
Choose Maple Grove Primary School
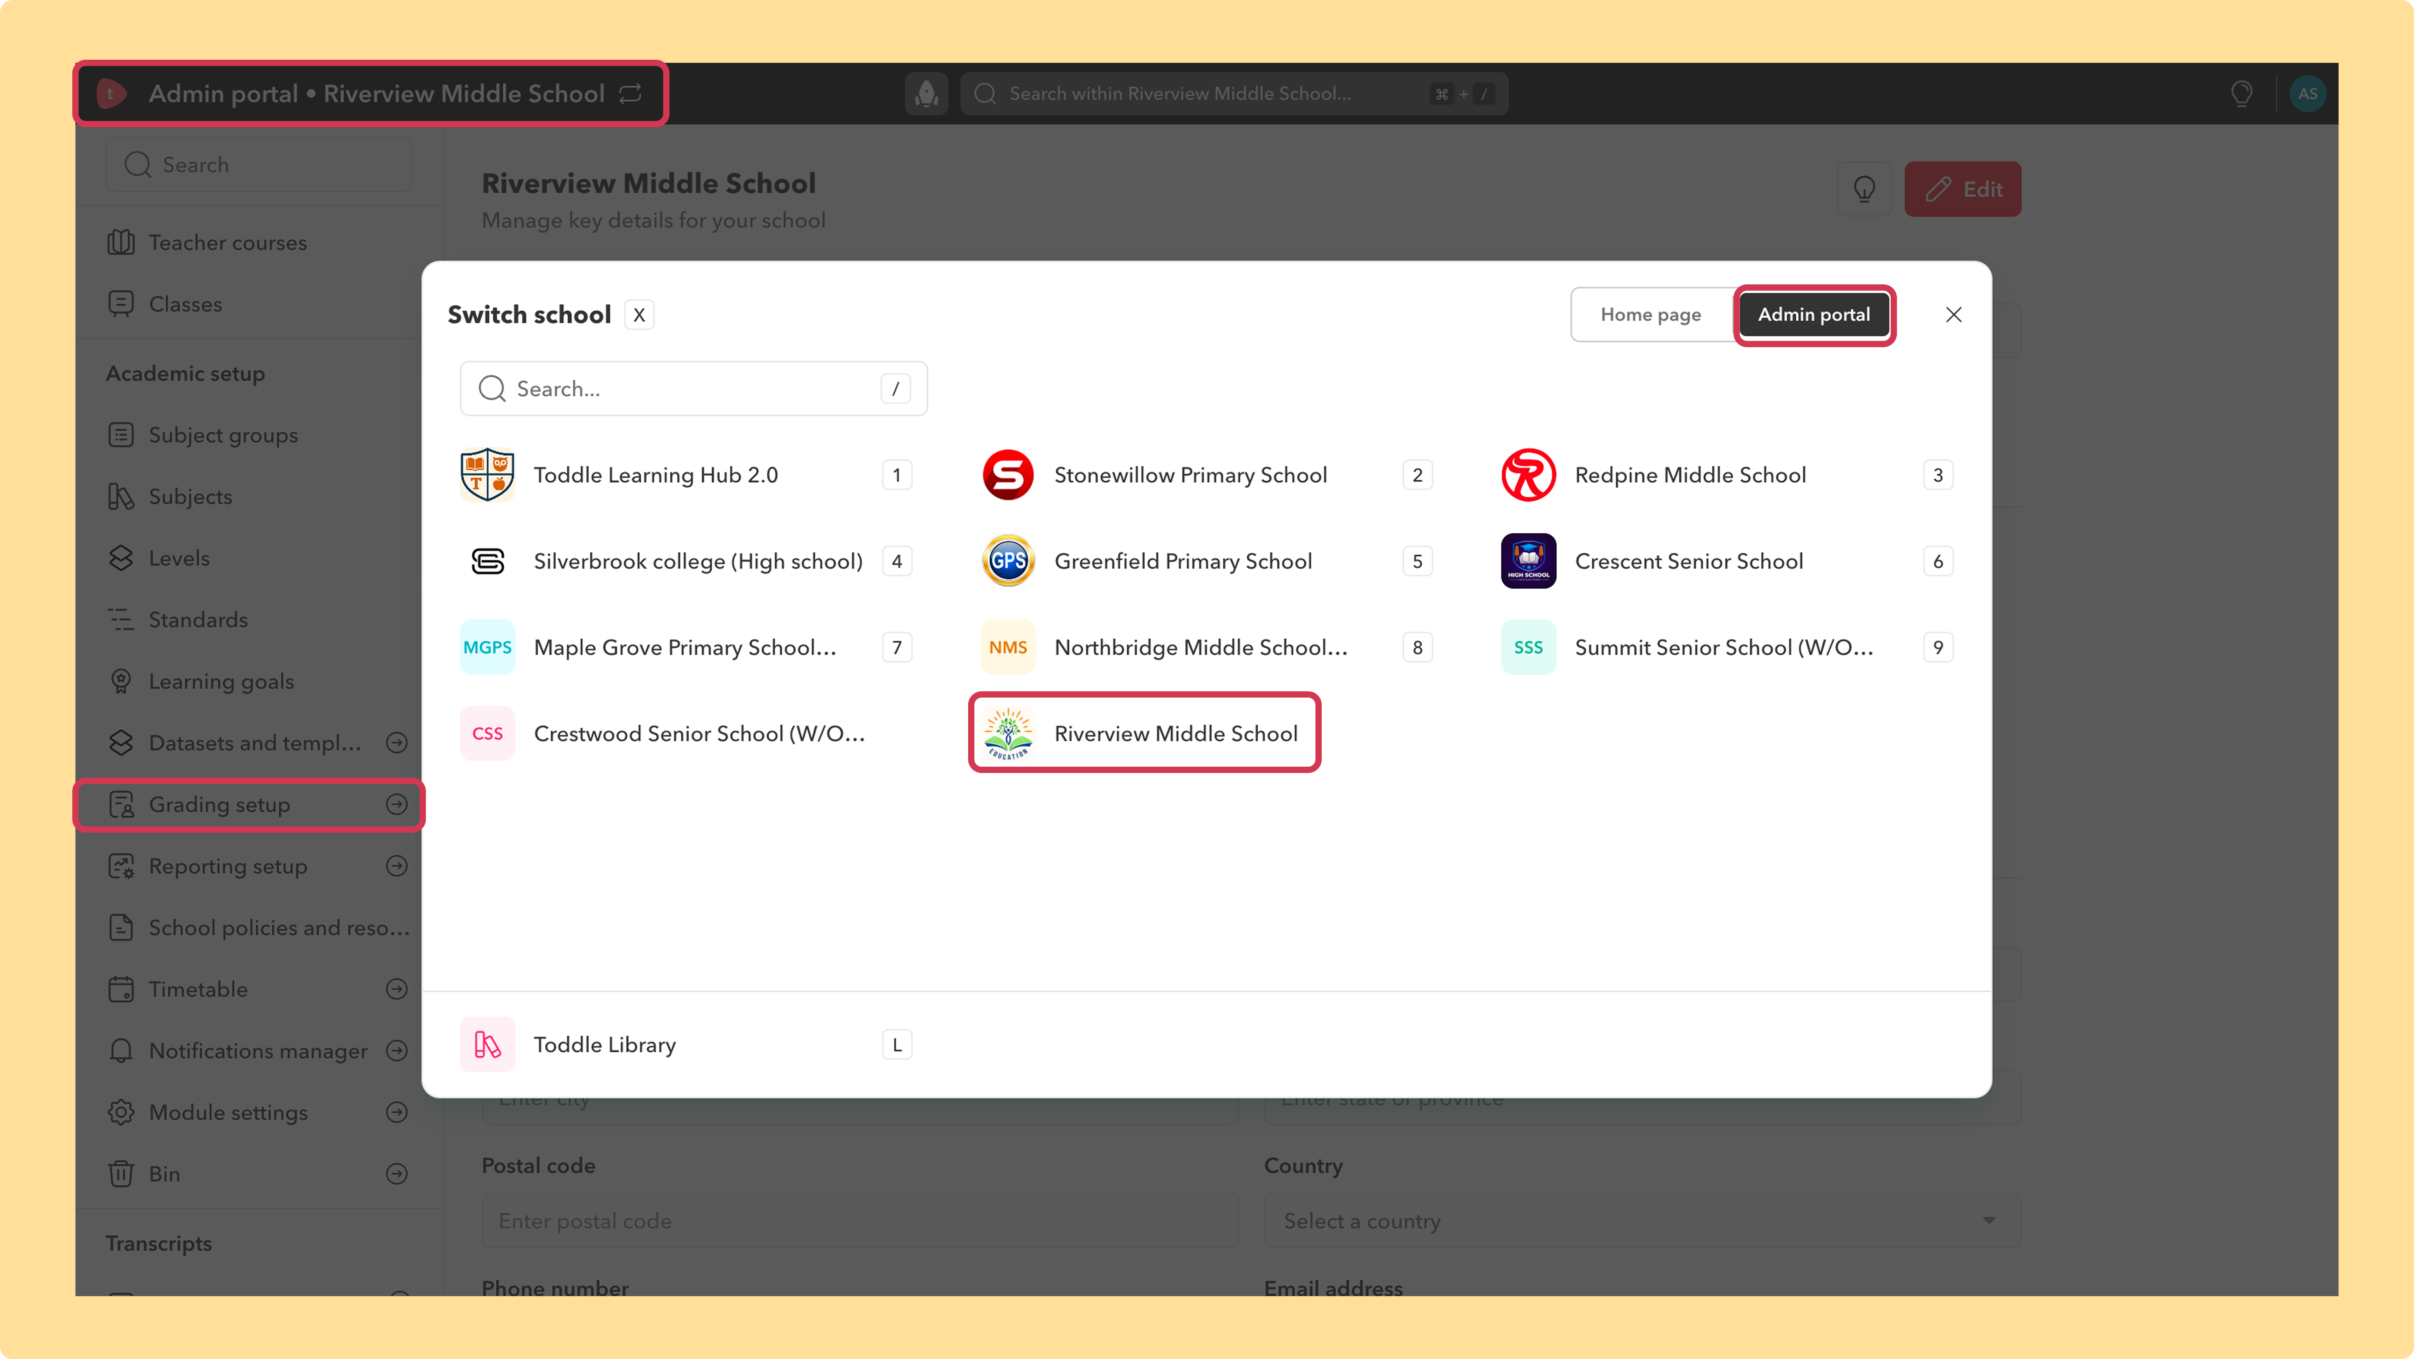tap(686, 647)
